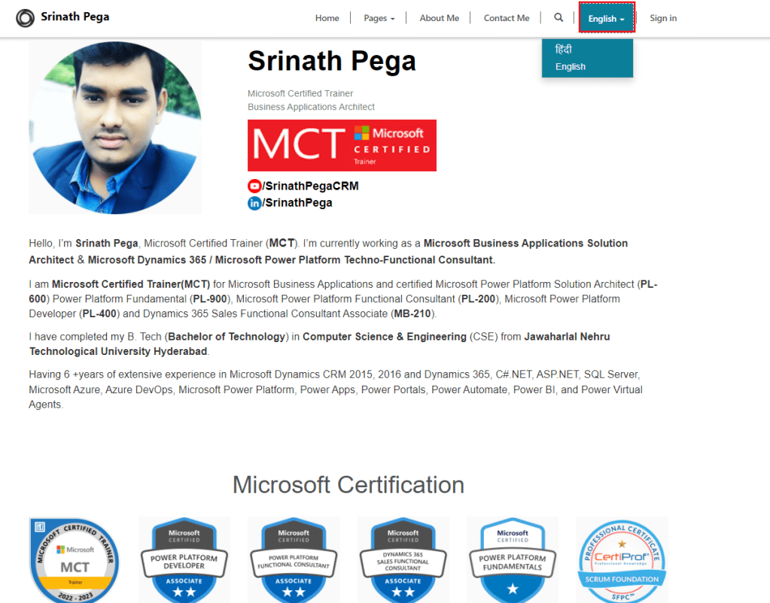This screenshot has width=770, height=603.
Task: Click the MCT Microsoft Certified Trainer banner
Action: [342, 145]
